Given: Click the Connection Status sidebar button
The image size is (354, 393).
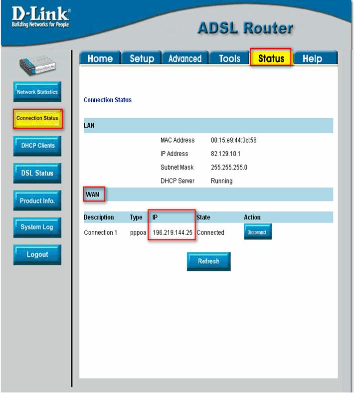Looking at the screenshot, I should click(37, 119).
